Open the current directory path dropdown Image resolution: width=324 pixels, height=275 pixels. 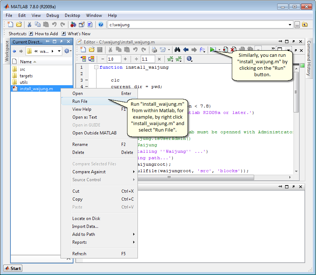pyautogui.click(x=290, y=25)
